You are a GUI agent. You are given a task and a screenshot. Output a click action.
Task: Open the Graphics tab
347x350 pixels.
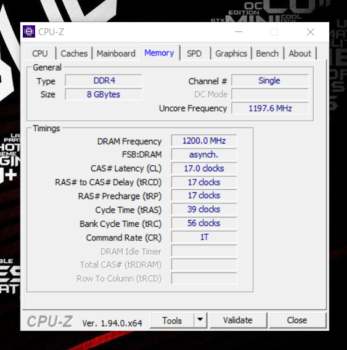pos(231,54)
